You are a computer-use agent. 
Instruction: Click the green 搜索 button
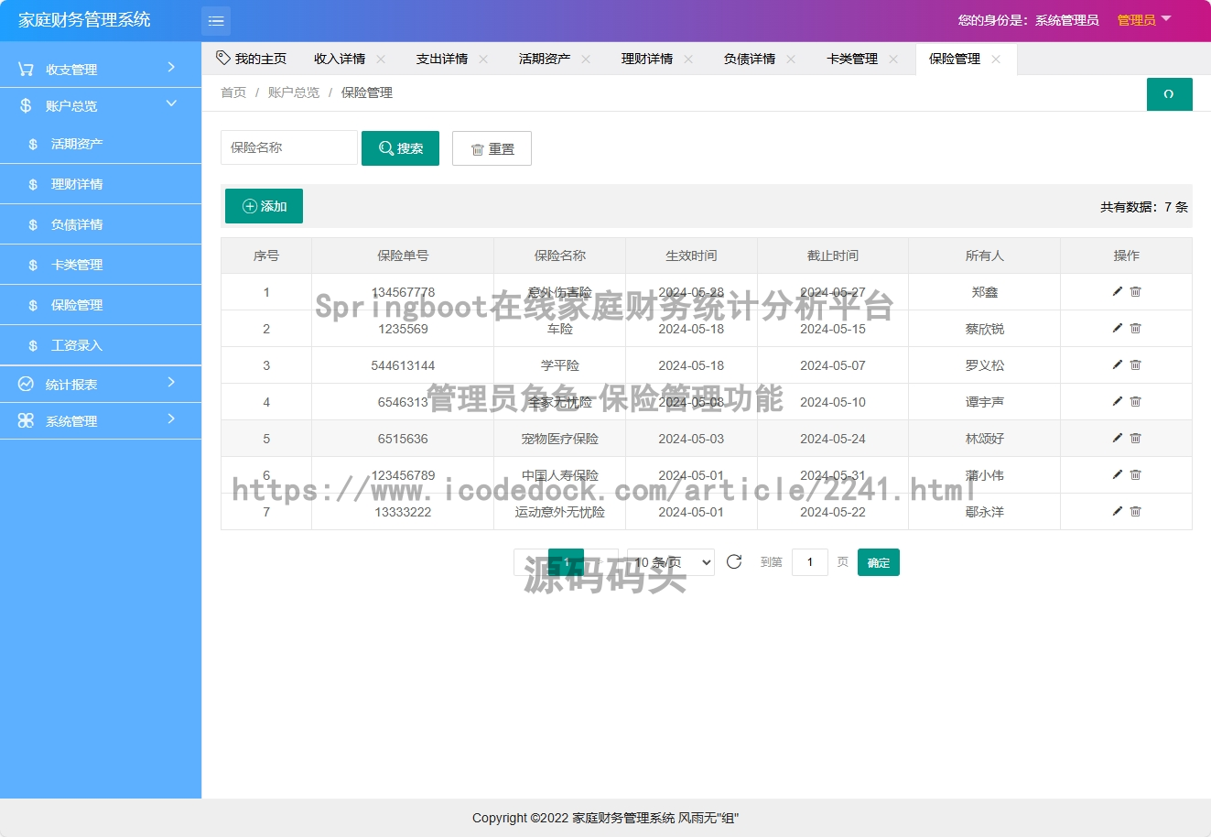400,148
